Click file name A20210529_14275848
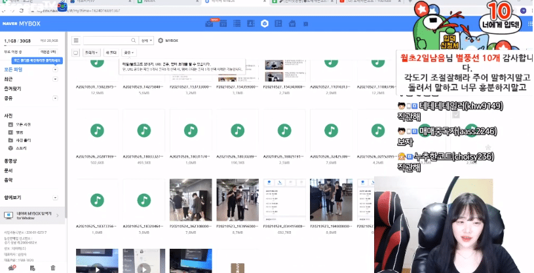This screenshot has height=273, width=534. pyautogui.click(x=143, y=87)
